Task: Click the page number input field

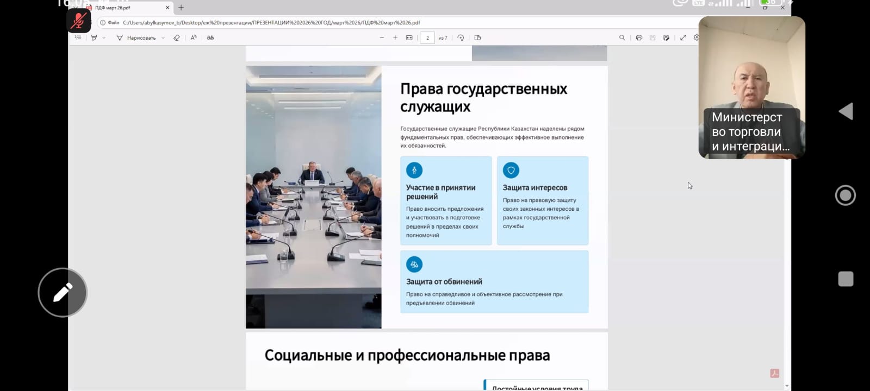Action: [427, 37]
